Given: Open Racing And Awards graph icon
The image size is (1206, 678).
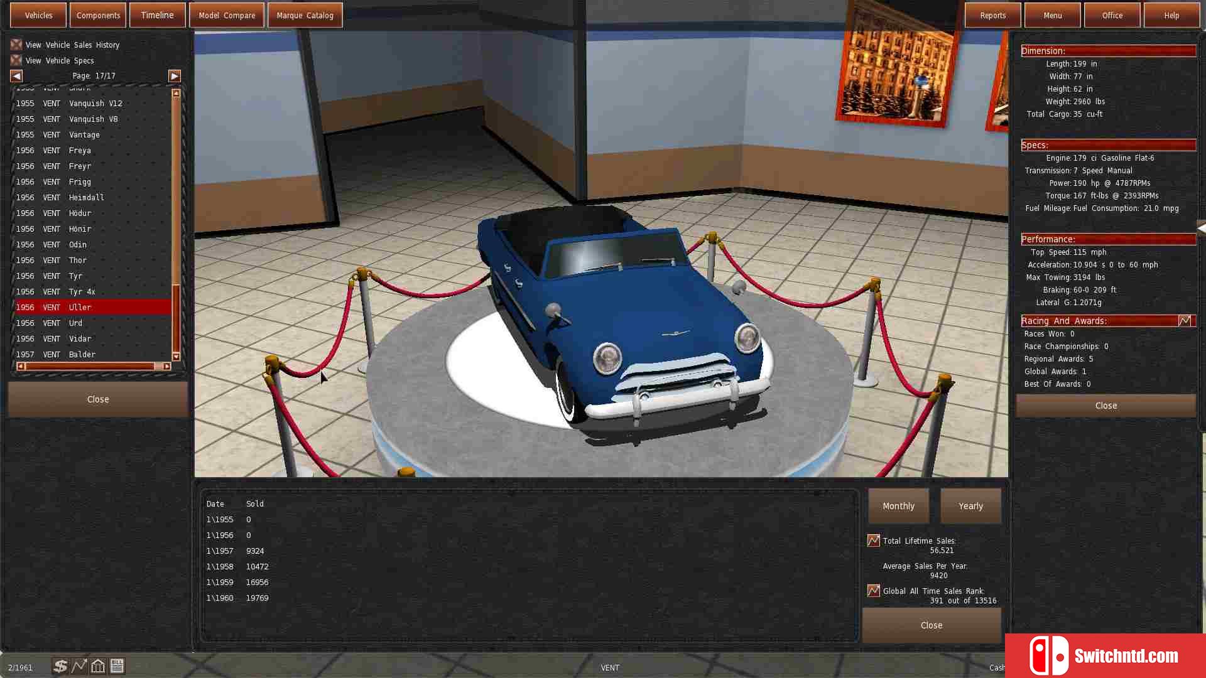Looking at the screenshot, I should tap(1185, 321).
